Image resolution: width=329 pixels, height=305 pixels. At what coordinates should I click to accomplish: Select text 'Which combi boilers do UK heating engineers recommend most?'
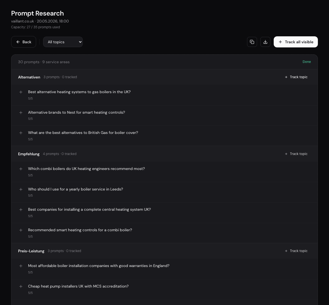click(x=86, y=169)
